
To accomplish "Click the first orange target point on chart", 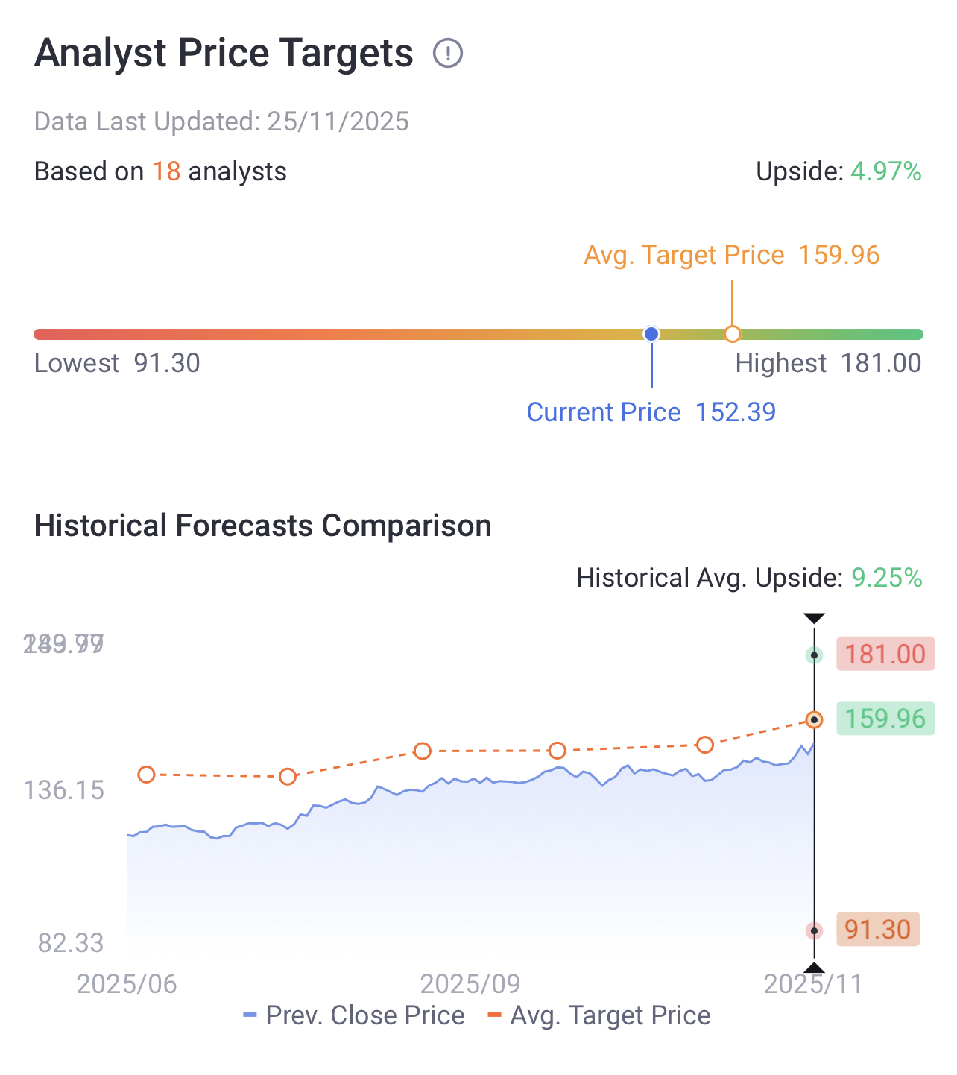I will [x=146, y=775].
